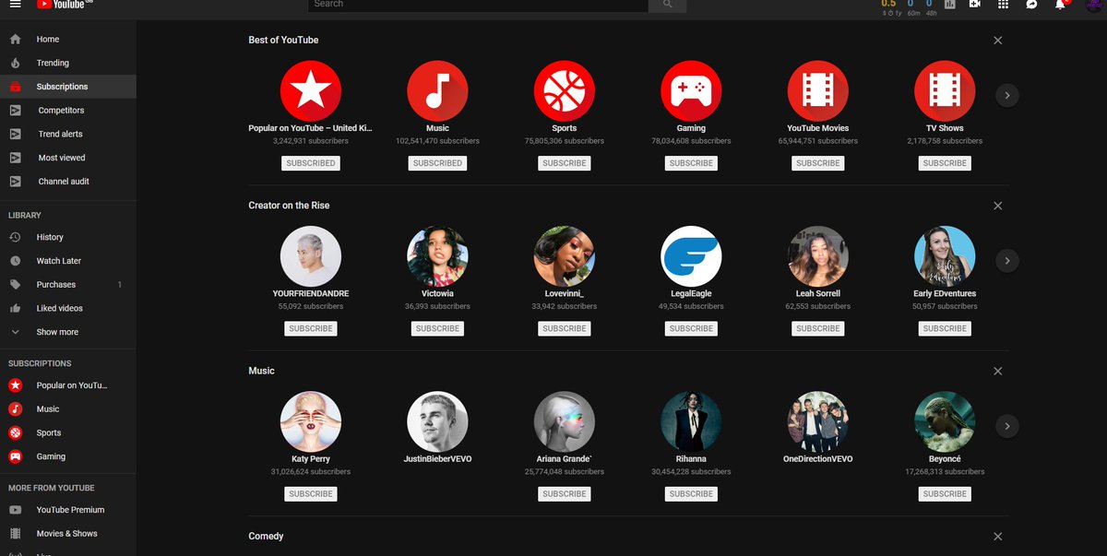The width and height of the screenshot is (1107, 556).
Task: Open Most viewed in sidebar
Action: pyautogui.click(x=68, y=158)
